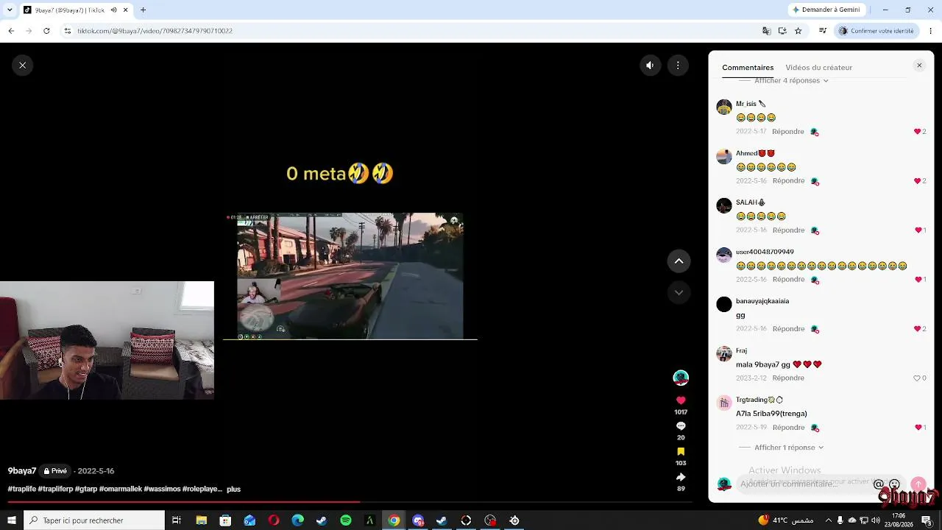
Task: Open the comments bubble icon showing 20
Action: (681, 426)
